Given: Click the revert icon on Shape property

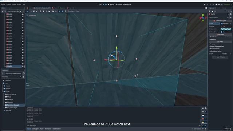Looking at the screenshot, I should click(218, 24).
